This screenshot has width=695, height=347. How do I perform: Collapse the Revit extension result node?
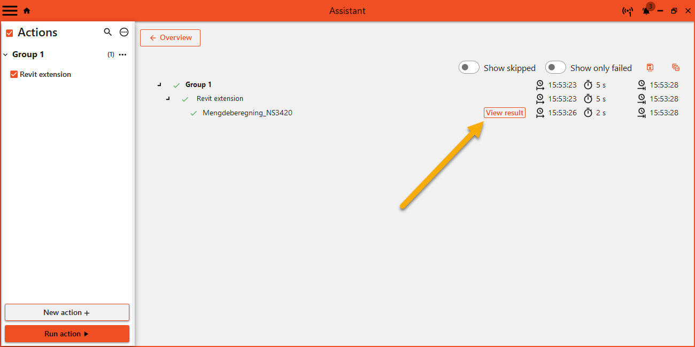point(168,98)
